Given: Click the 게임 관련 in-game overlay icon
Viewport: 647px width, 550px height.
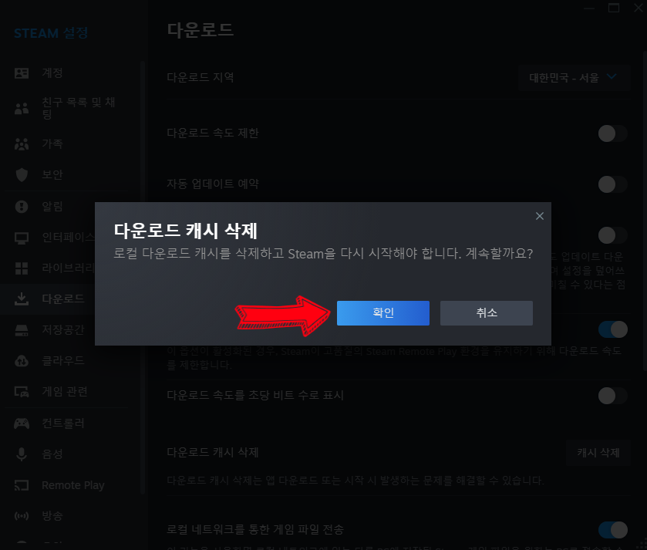Looking at the screenshot, I should [x=22, y=392].
